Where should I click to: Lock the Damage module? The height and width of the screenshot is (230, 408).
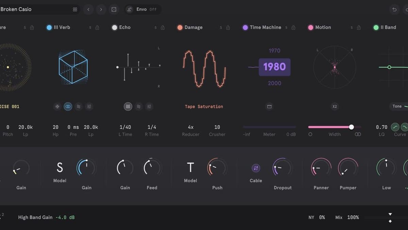click(x=228, y=28)
